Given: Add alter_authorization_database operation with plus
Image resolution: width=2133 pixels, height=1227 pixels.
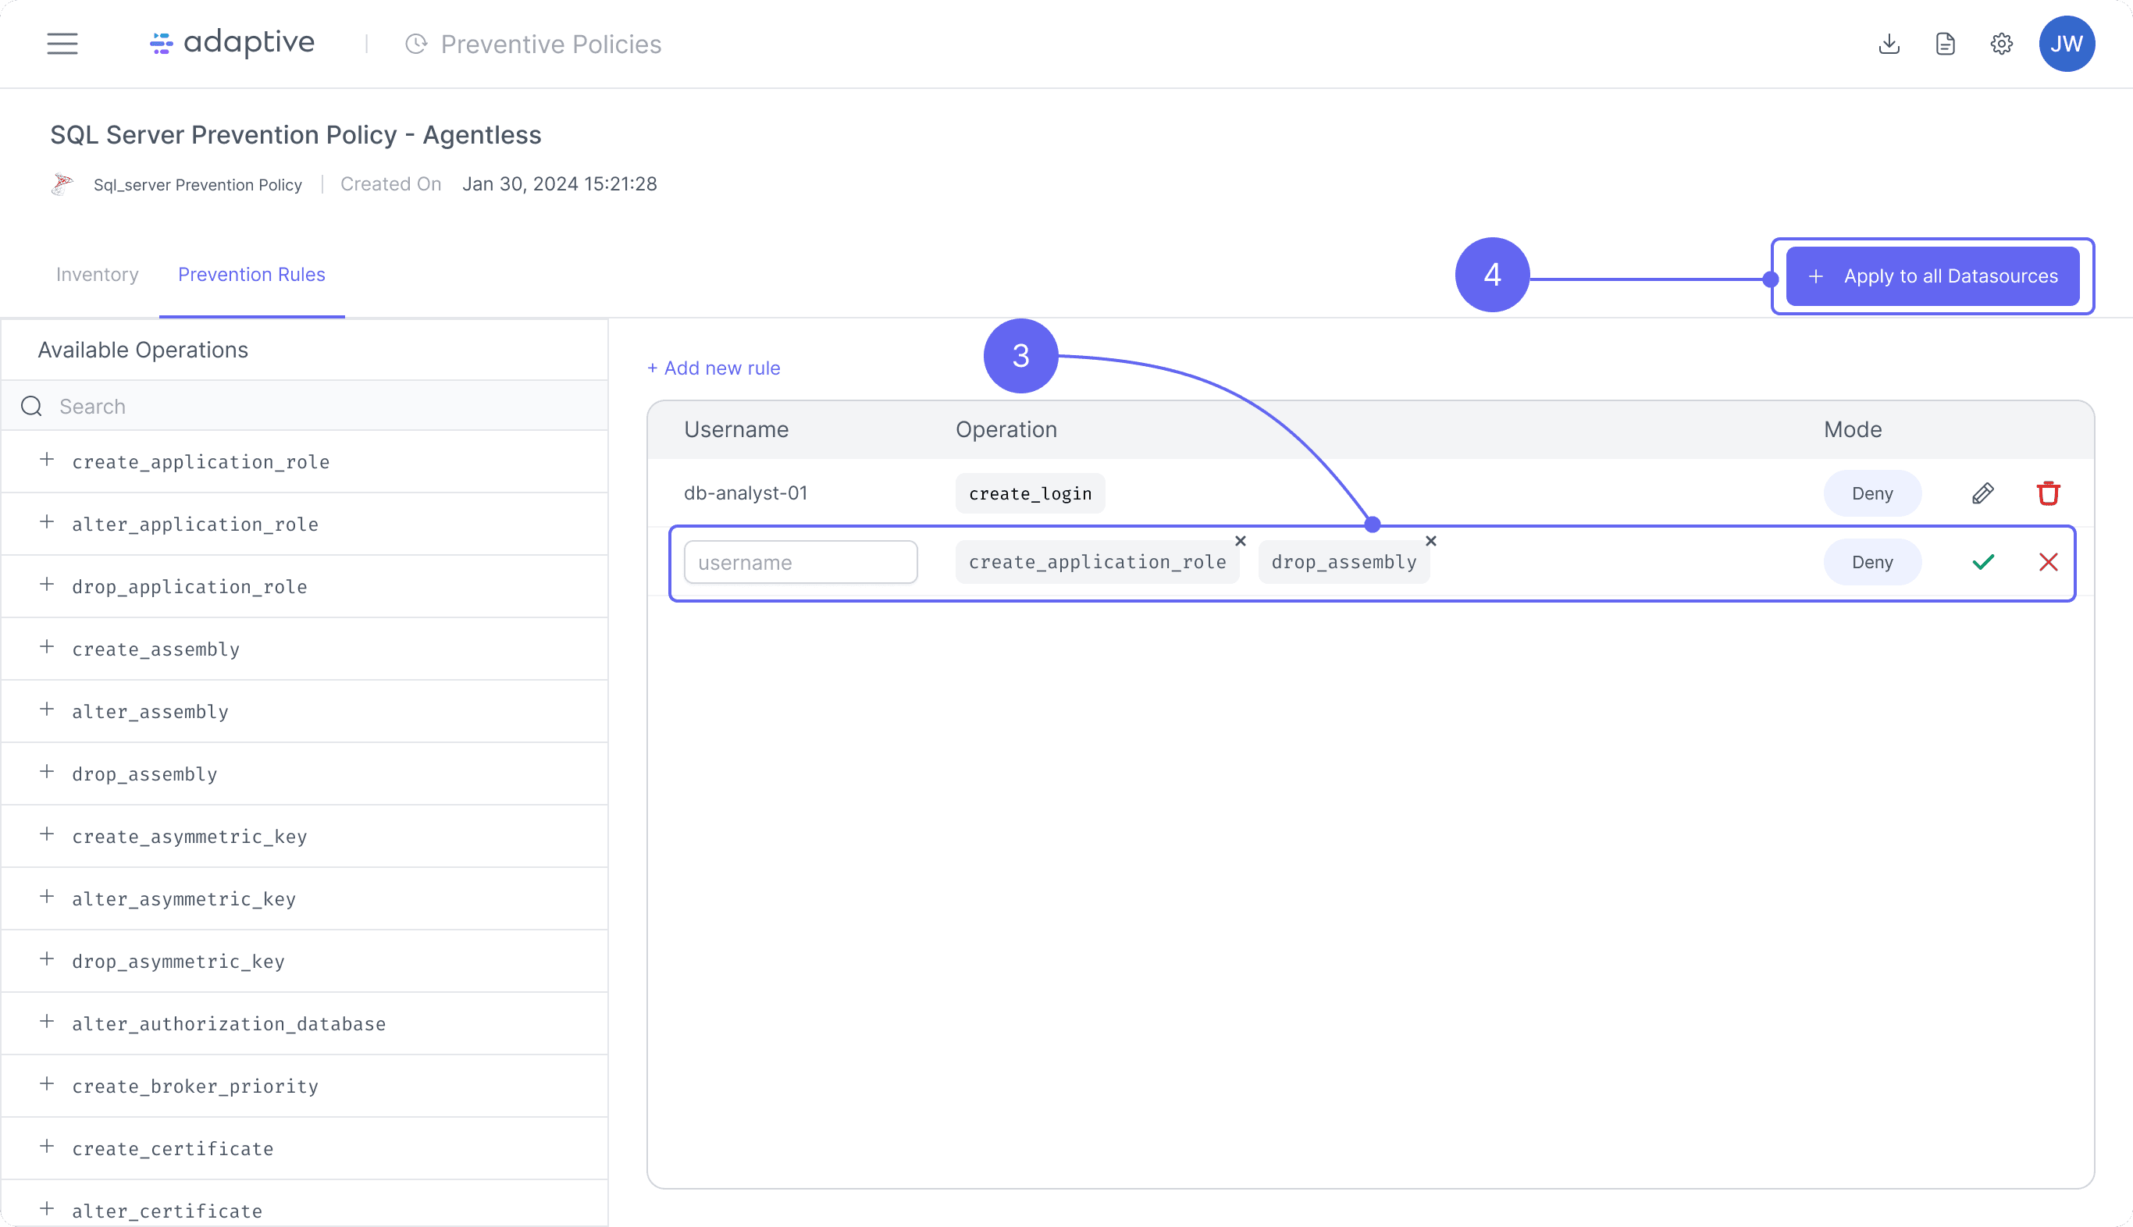Looking at the screenshot, I should coord(47,1022).
